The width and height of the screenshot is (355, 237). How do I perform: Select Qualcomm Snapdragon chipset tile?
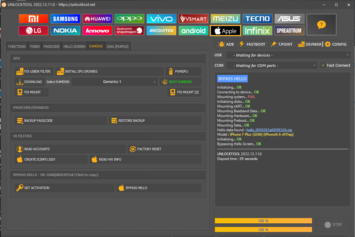pos(129,31)
